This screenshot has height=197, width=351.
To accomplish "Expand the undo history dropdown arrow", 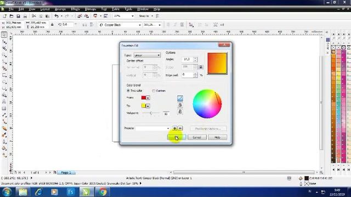I will point(61,16).
